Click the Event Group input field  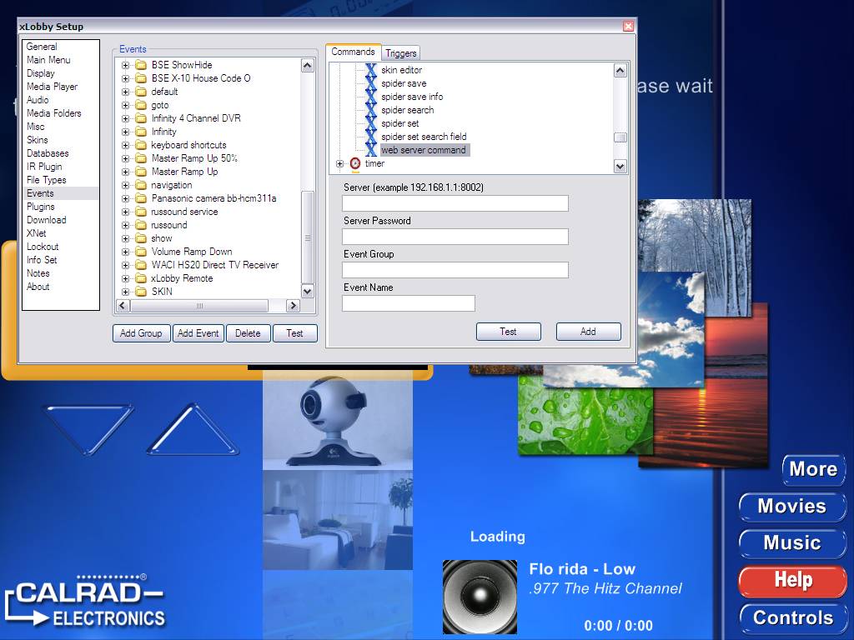click(x=455, y=270)
